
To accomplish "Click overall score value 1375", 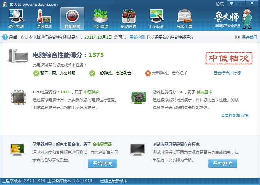I will tap(96, 55).
